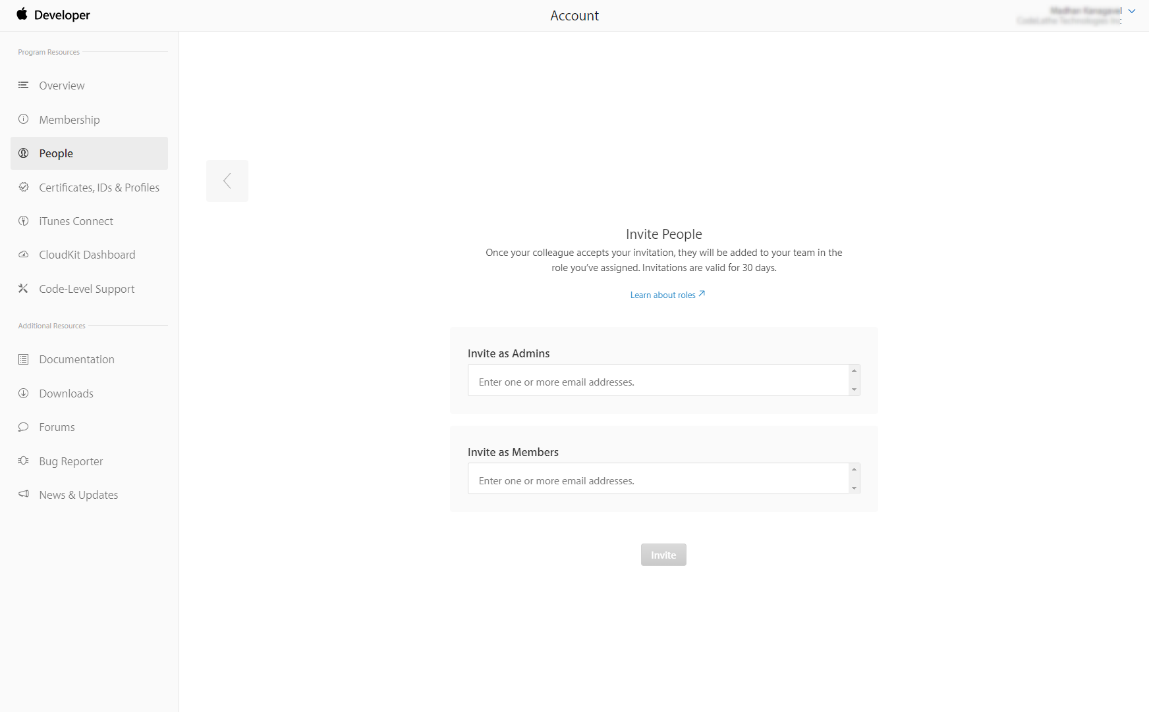Open the Forums sidebar item
This screenshot has height=712, width=1149.
57,427
